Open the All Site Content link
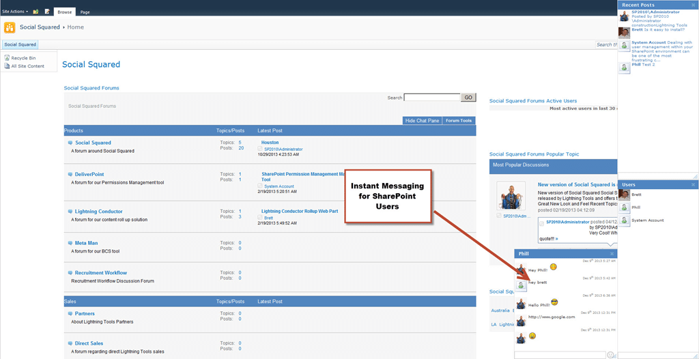 tap(27, 66)
